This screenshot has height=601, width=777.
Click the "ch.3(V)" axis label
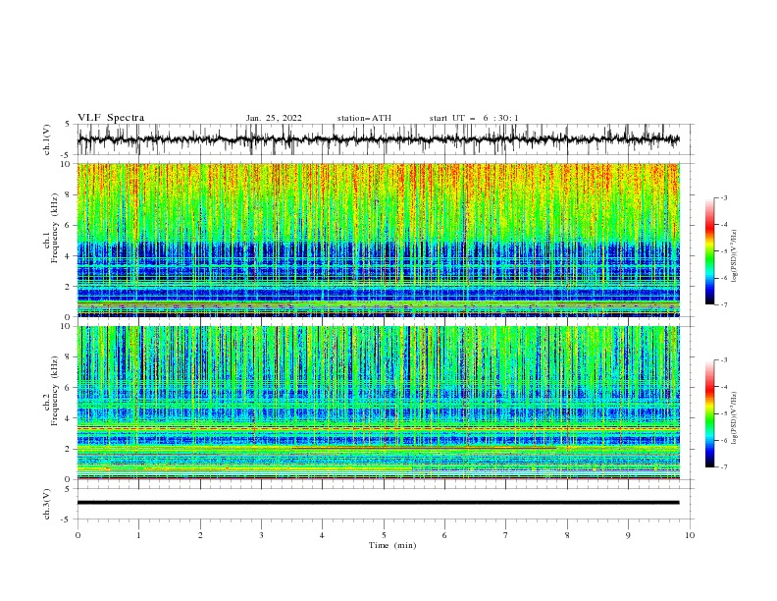pyautogui.click(x=47, y=504)
